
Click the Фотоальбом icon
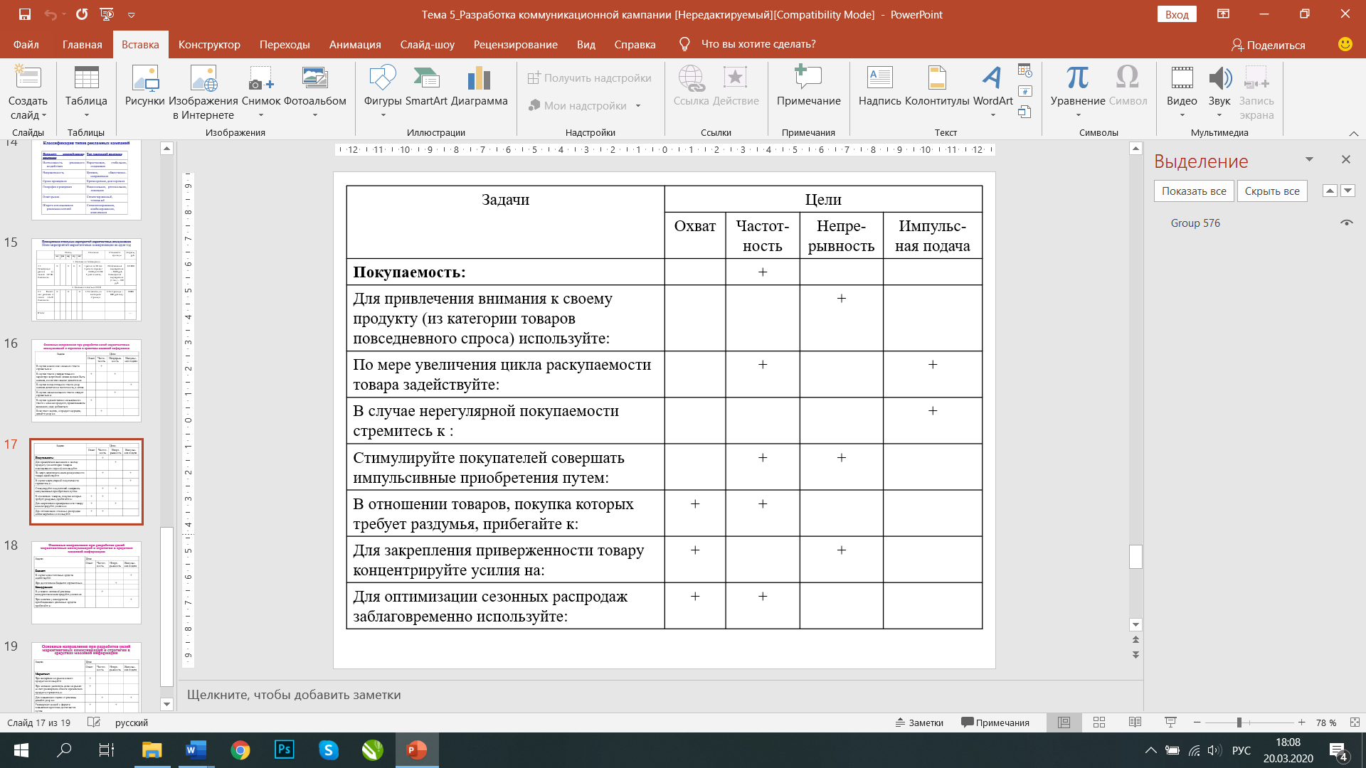pyautogui.click(x=314, y=78)
